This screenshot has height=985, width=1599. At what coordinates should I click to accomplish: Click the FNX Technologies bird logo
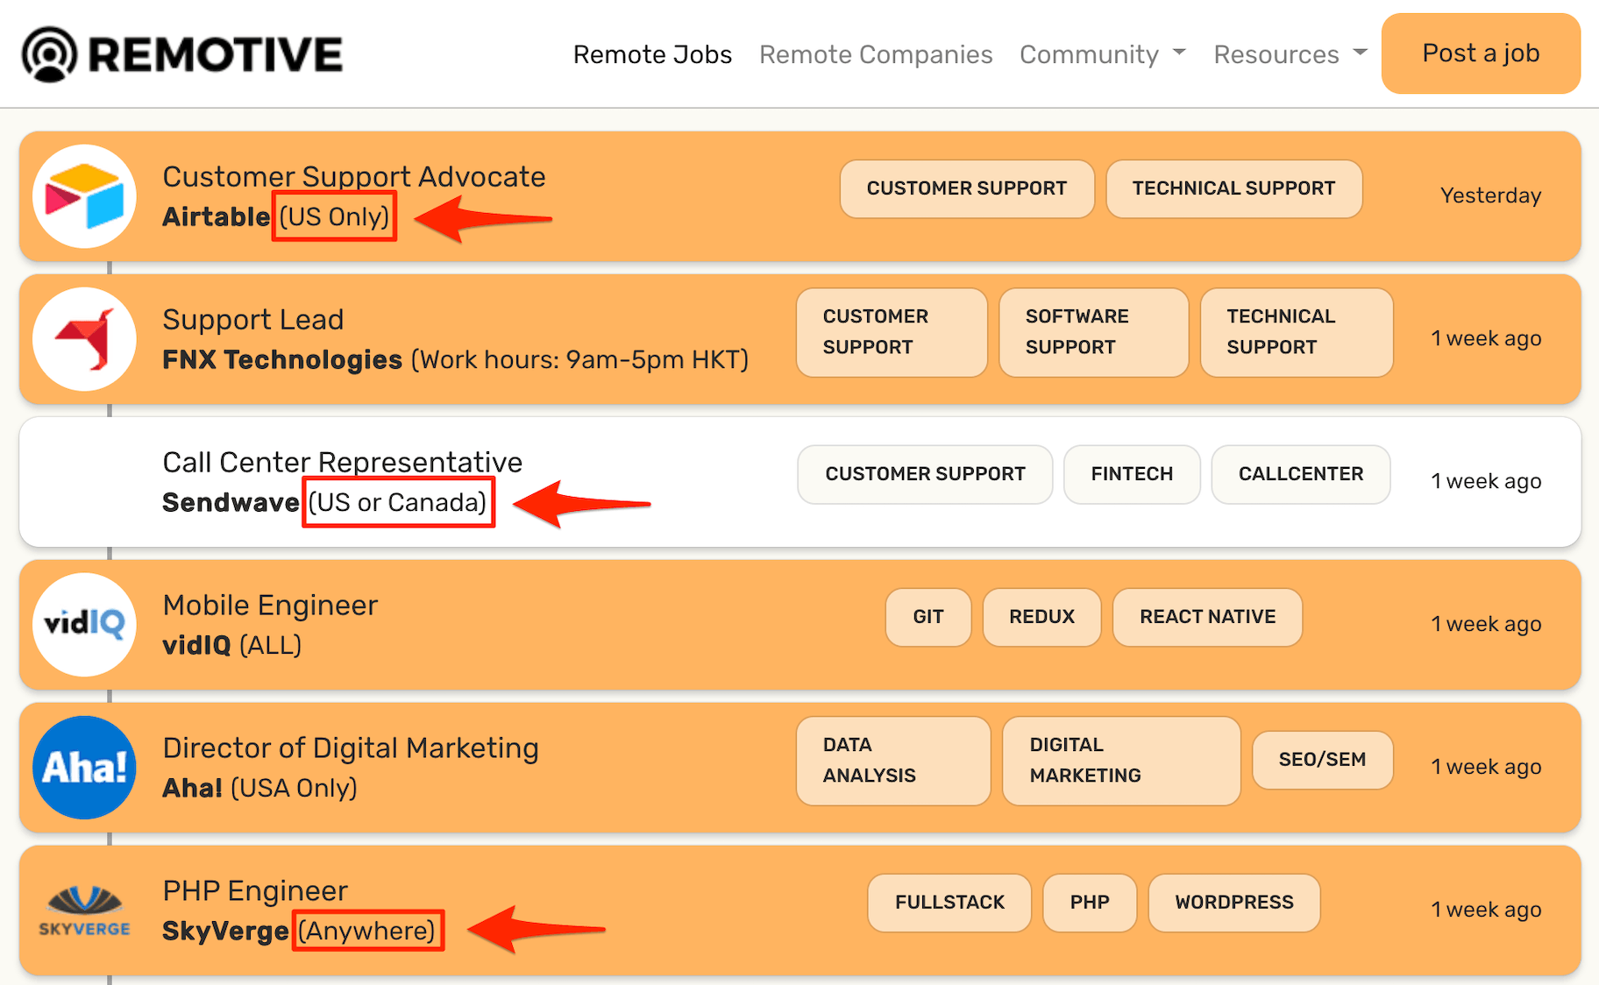coord(85,339)
